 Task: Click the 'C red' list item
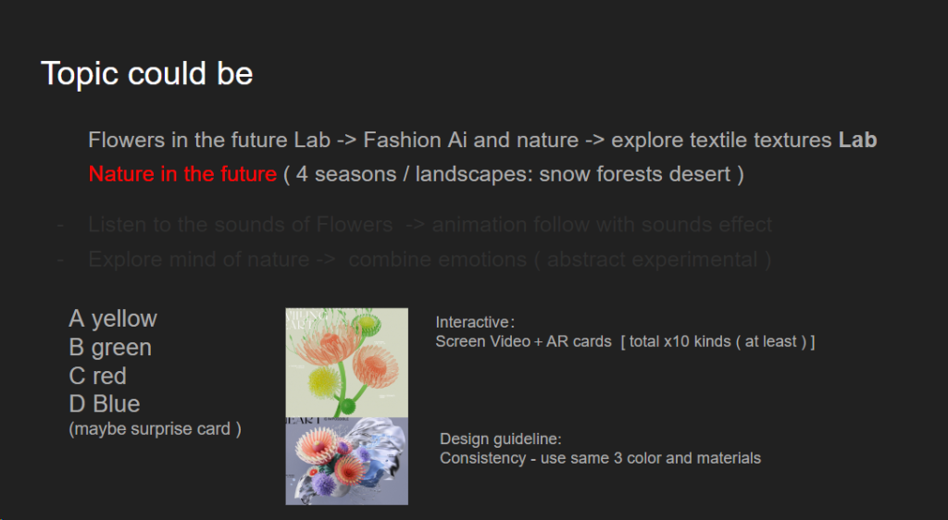click(97, 376)
